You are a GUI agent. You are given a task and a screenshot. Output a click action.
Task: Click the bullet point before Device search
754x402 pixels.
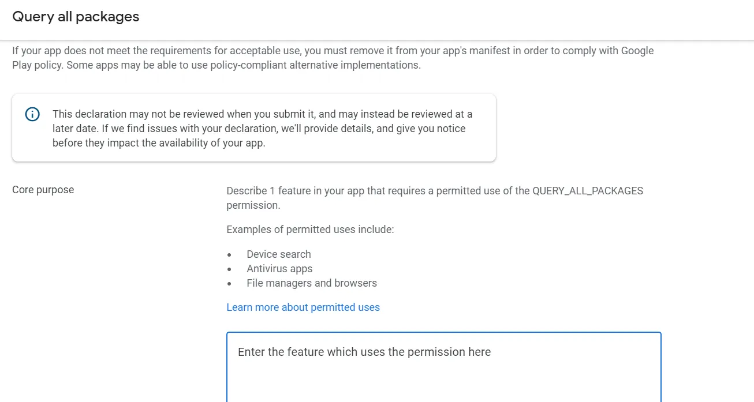tap(230, 255)
